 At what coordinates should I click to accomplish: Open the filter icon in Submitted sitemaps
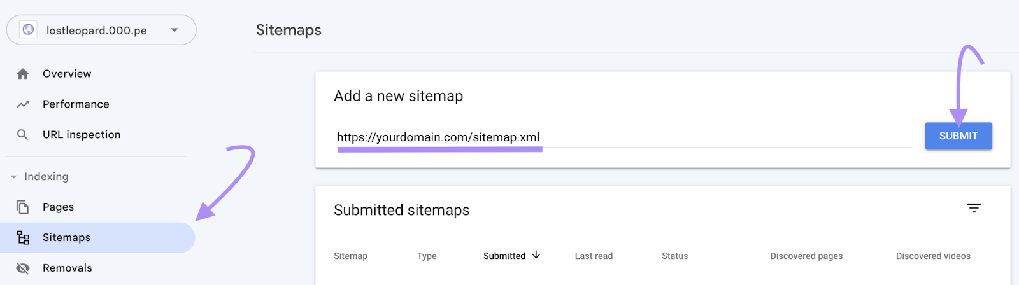[x=974, y=208]
